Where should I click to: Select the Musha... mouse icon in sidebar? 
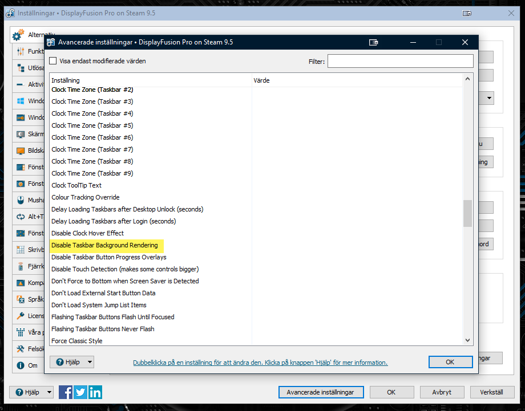coord(21,200)
